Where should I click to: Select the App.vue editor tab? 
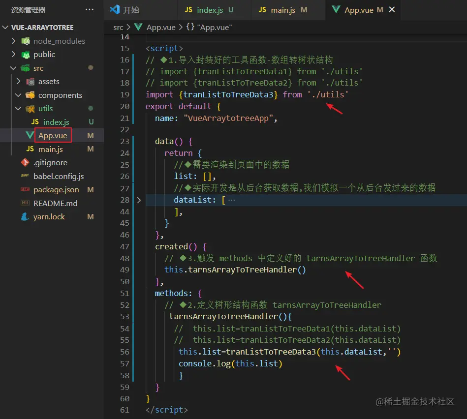(363, 10)
